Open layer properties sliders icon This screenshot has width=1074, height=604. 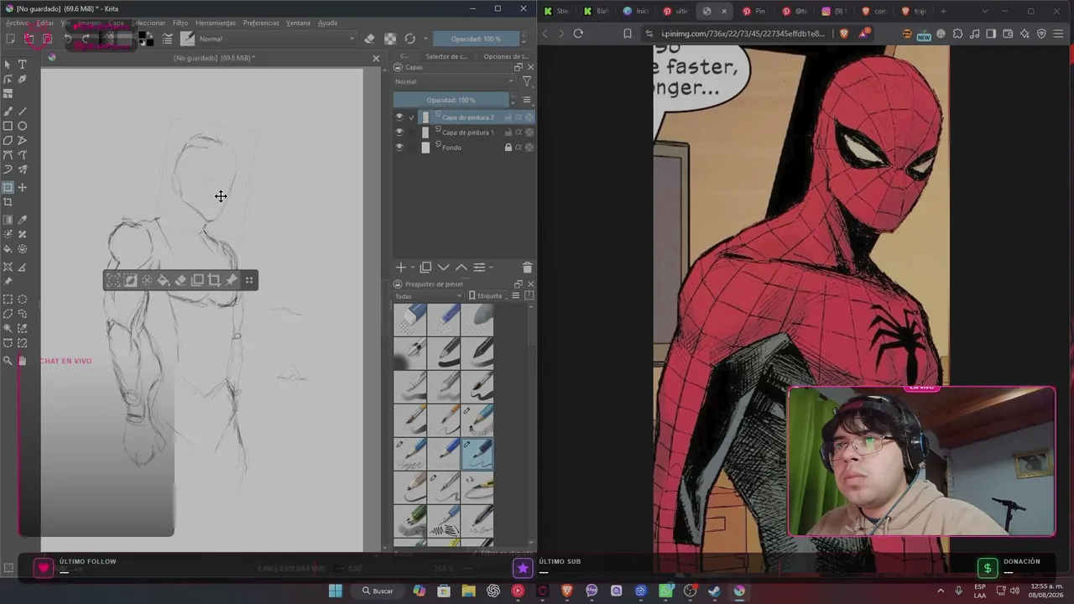pos(479,268)
